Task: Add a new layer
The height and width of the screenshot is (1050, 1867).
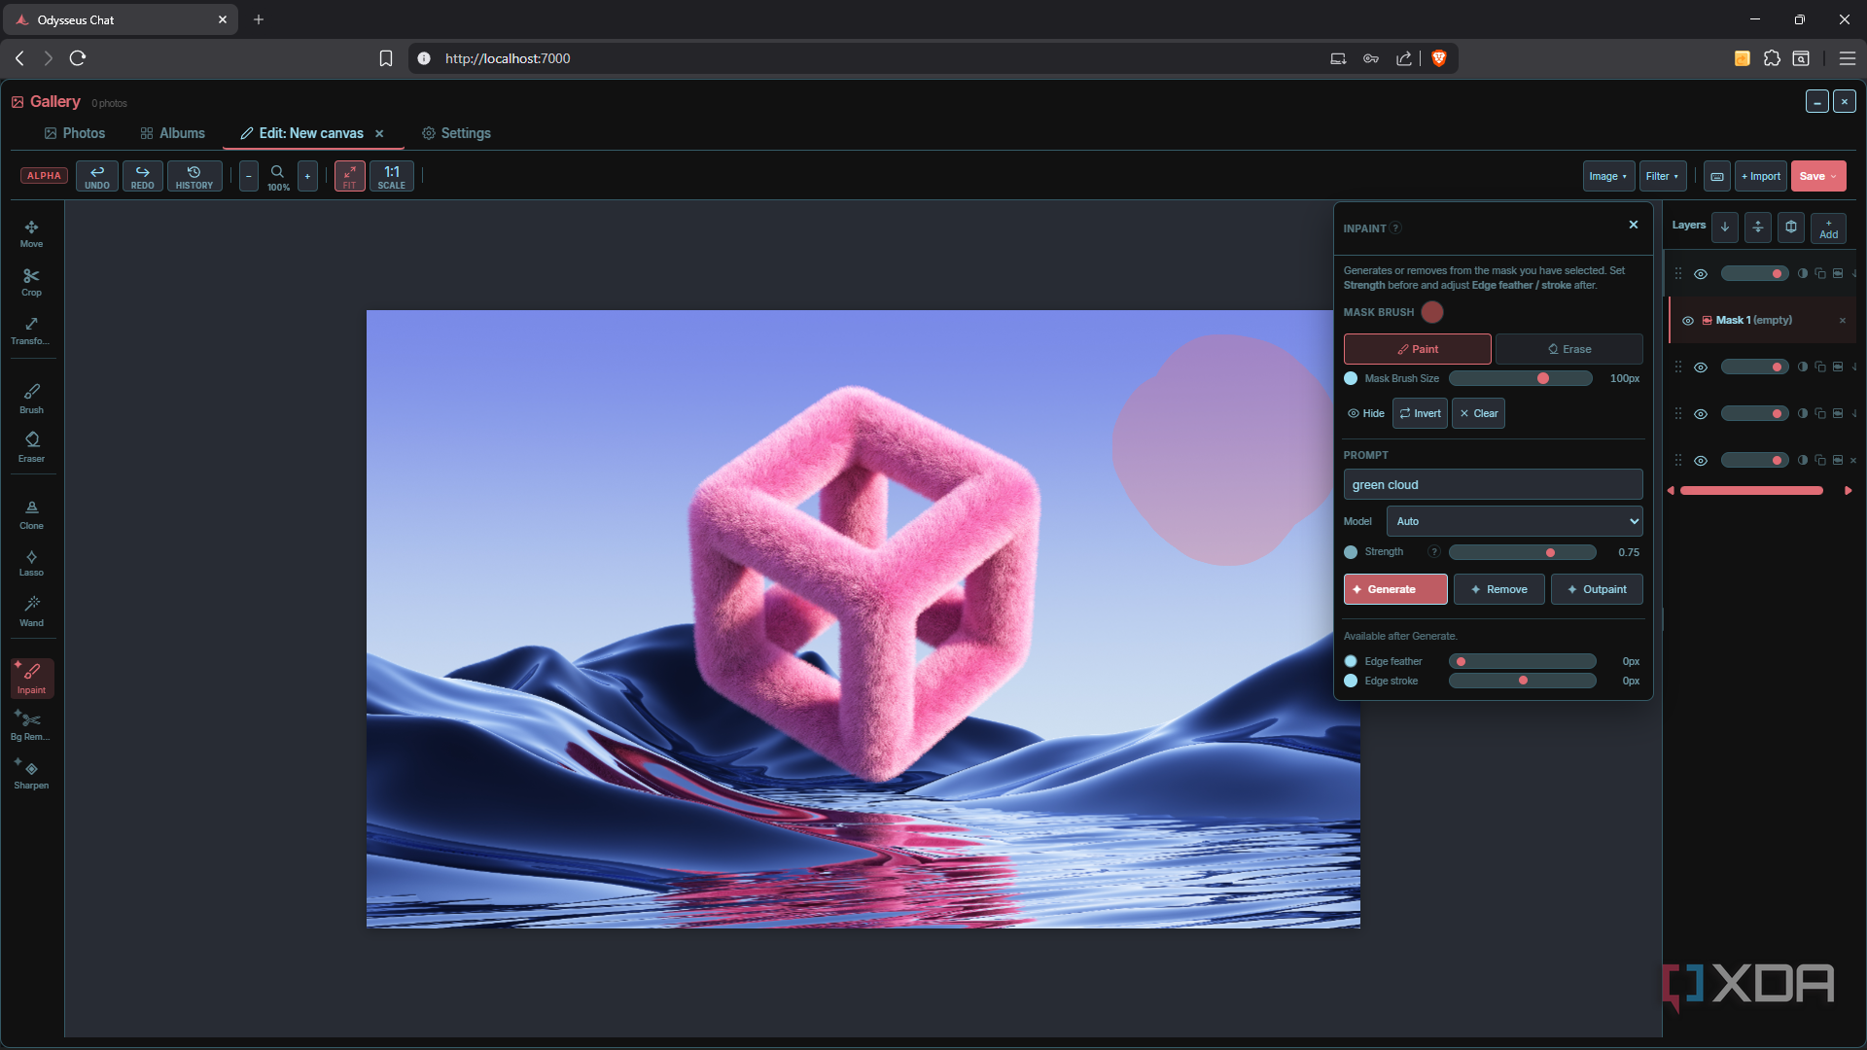Action: (x=1828, y=228)
